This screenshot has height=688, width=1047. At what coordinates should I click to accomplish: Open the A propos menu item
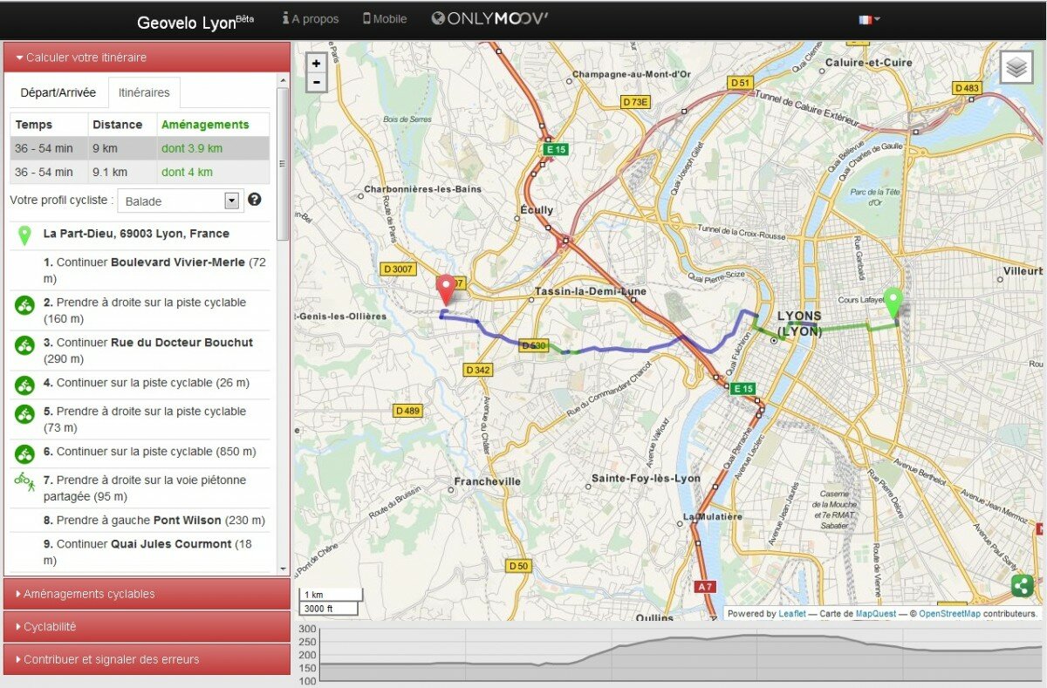coord(311,18)
